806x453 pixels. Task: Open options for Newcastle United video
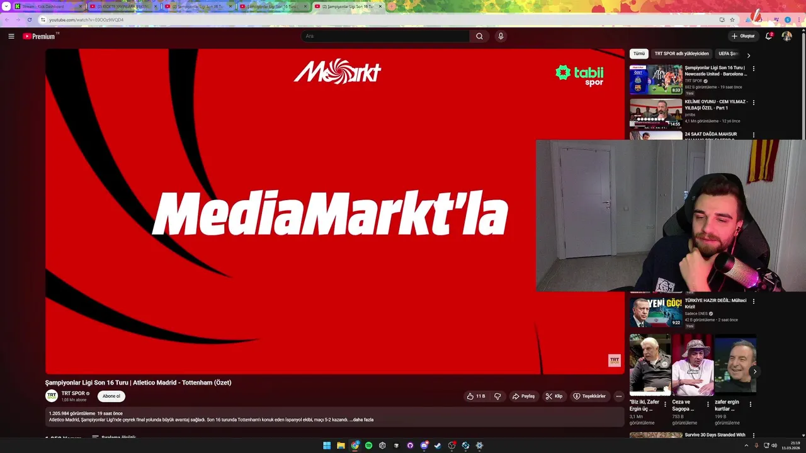(754, 69)
